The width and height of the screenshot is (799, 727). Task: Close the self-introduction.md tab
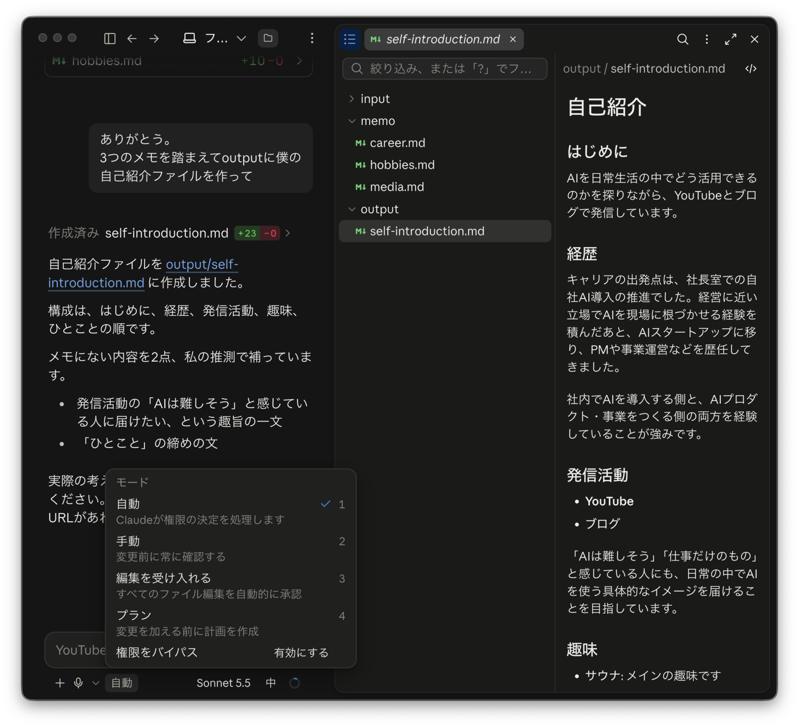(513, 39)
